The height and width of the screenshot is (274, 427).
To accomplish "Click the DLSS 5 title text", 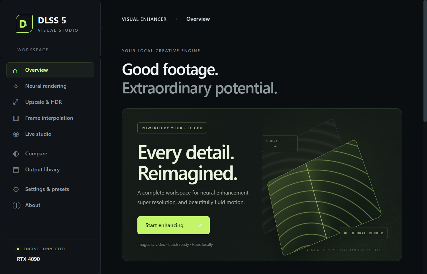I will click(52, 20).
